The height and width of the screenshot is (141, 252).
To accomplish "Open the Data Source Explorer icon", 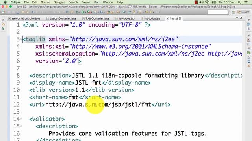I will click(x=249, y=53).
